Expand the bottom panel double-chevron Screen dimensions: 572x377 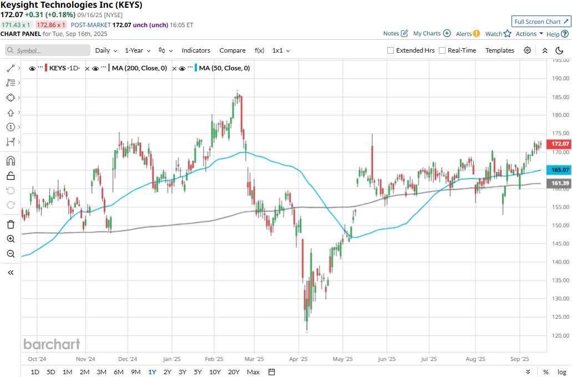[528, 372]
